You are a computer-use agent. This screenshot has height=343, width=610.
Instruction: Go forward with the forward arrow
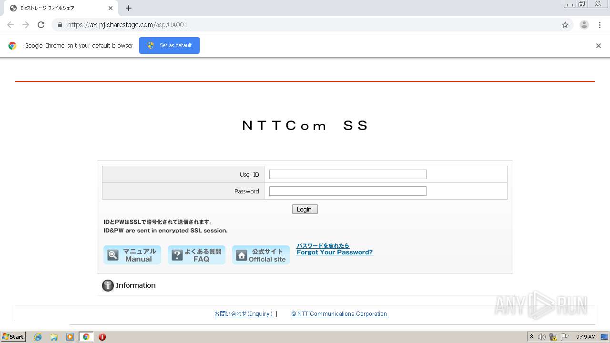tap(26, 25)
